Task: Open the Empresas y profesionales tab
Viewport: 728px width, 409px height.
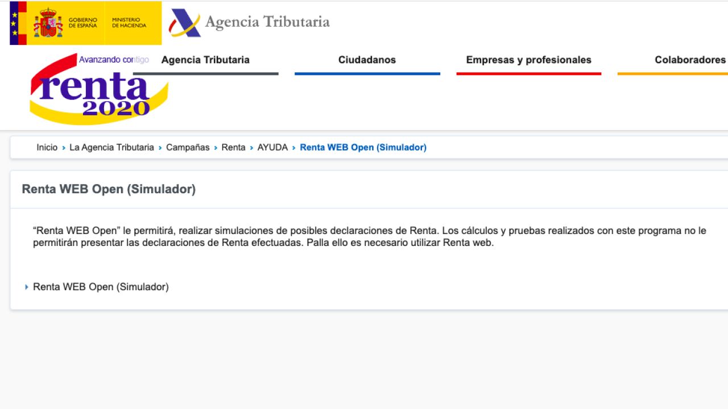Action: click(x=528, y=60)
